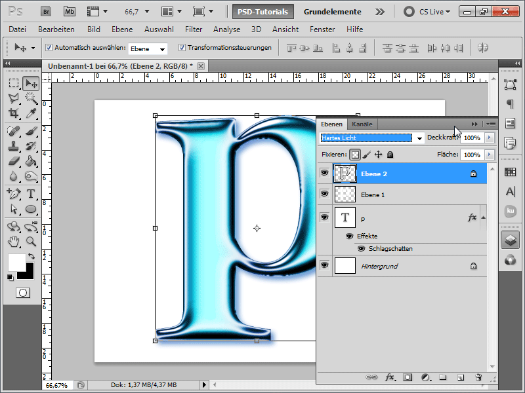The width and height of the screenshot is (525, 393).
Task: Switch to Grundelemente workspace
Action: click(333, 12)
